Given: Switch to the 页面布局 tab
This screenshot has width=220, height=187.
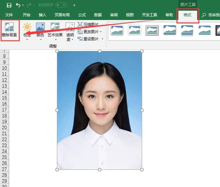Looking at the screenshot, I should (62, 15).
